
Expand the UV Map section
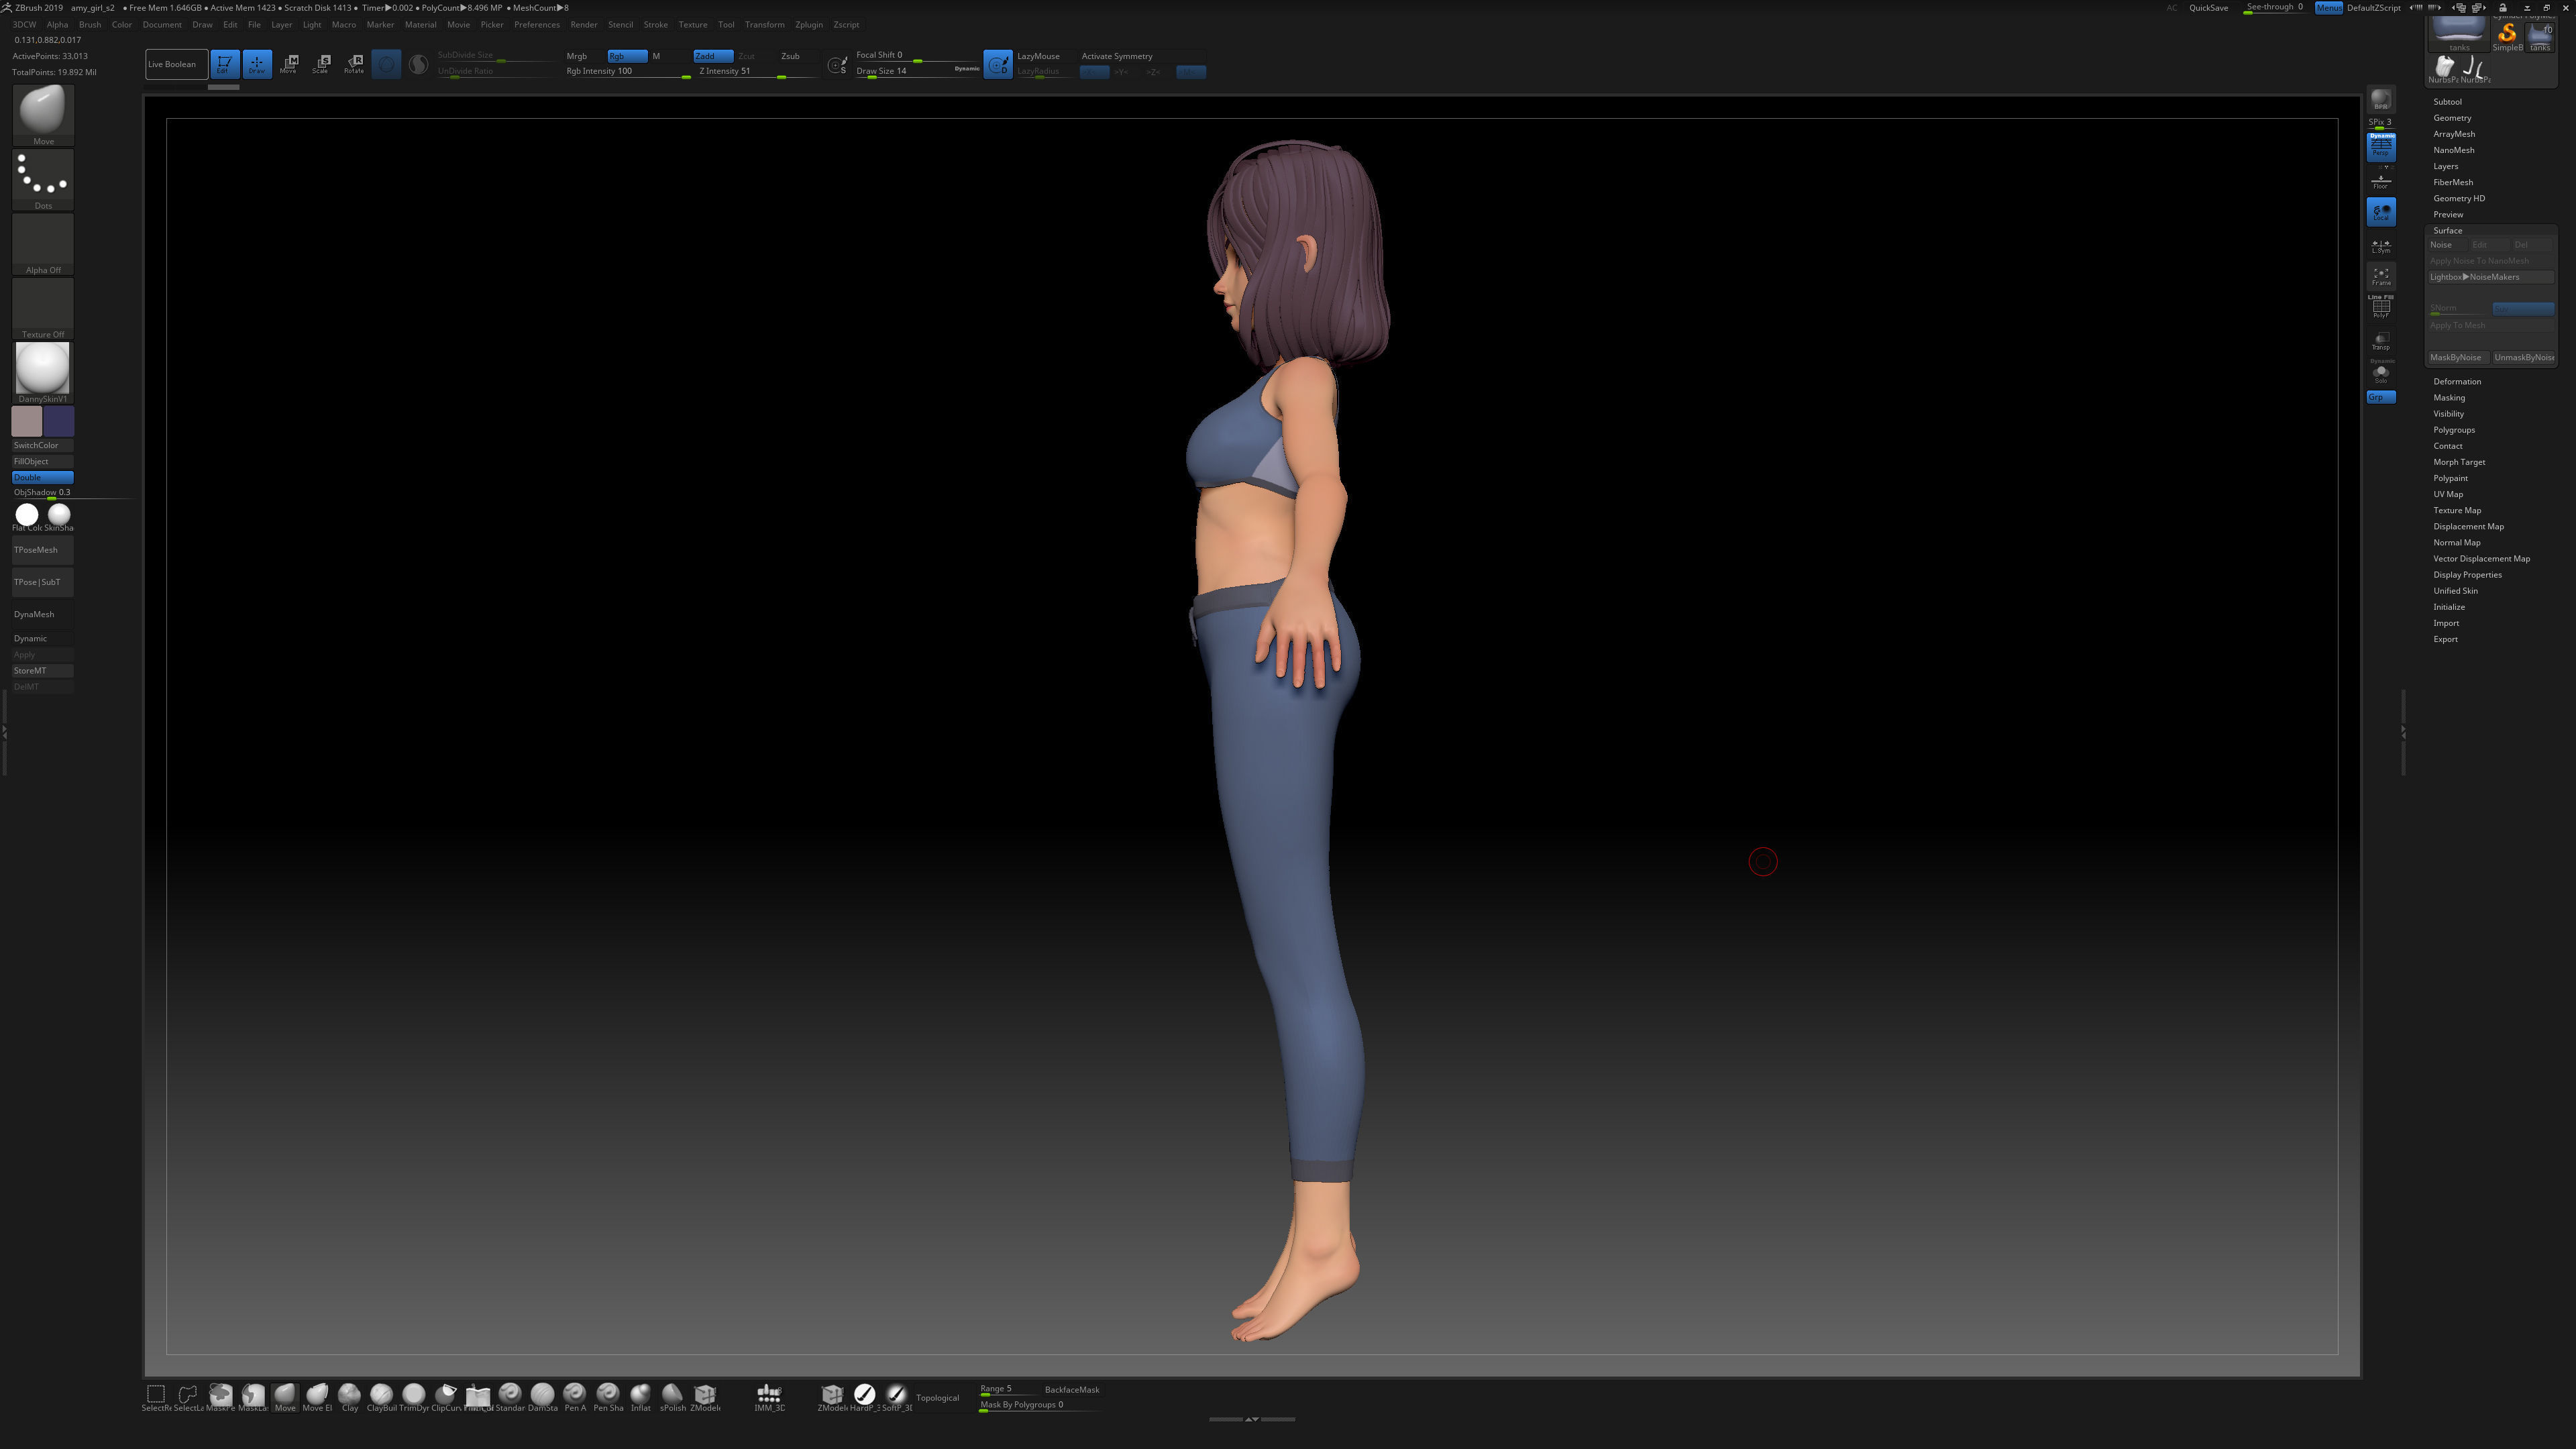coord(2447,494)
